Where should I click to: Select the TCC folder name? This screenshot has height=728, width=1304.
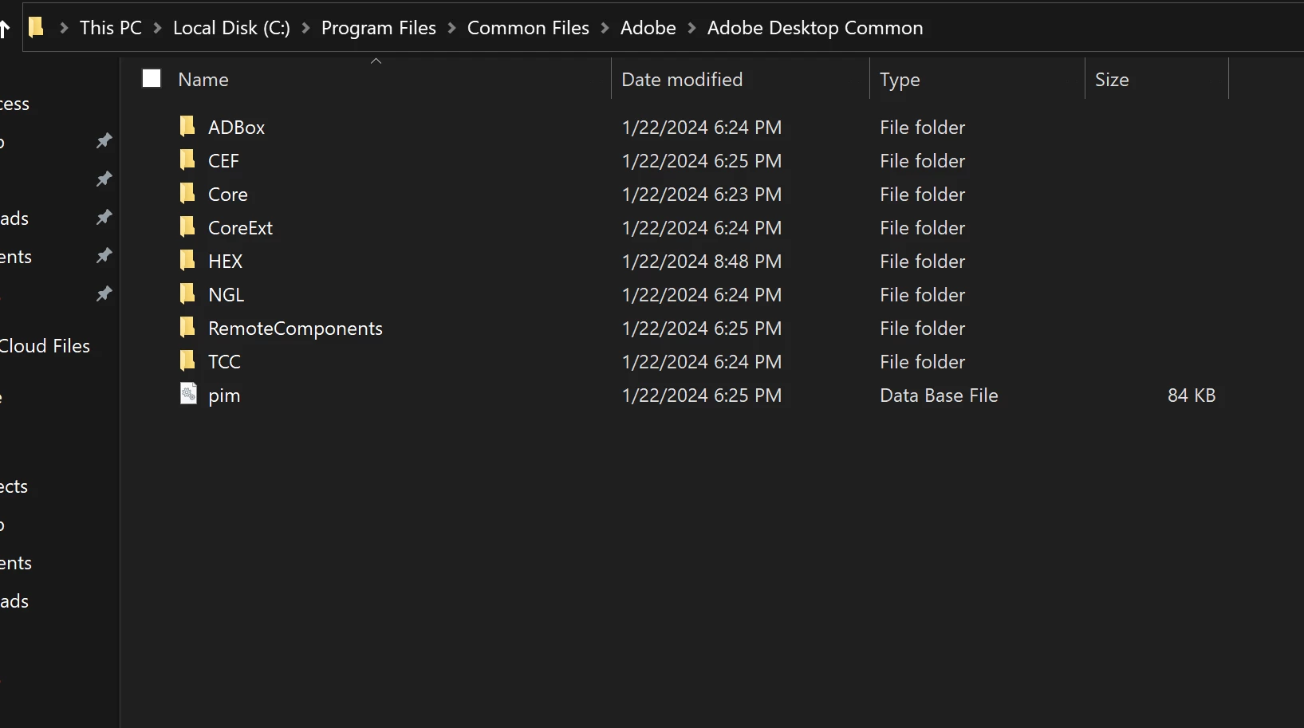(x=224, y=362)
